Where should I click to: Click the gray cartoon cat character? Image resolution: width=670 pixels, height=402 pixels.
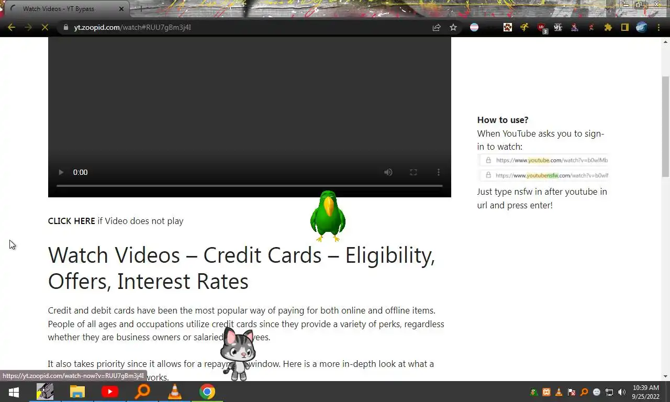(238, 353)
